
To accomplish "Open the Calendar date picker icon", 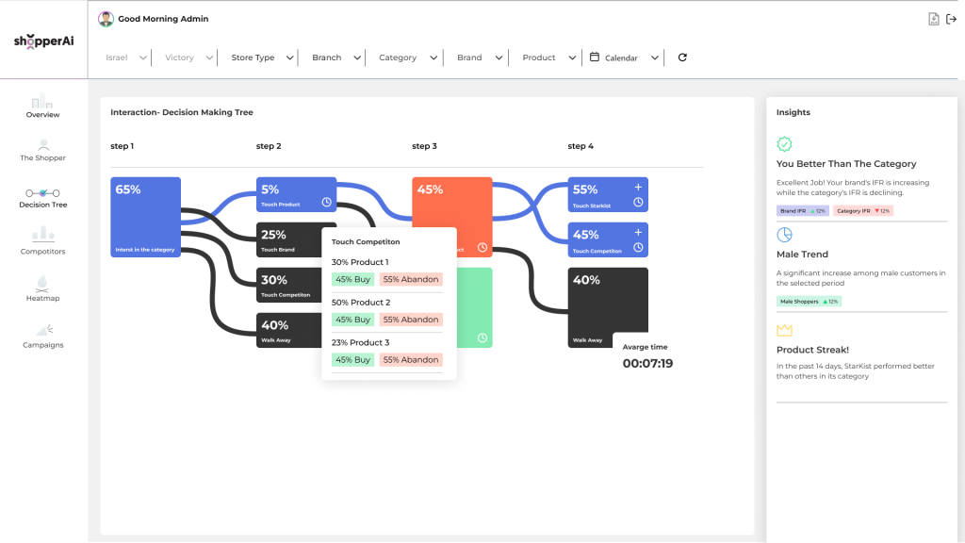I will (595, 58).
